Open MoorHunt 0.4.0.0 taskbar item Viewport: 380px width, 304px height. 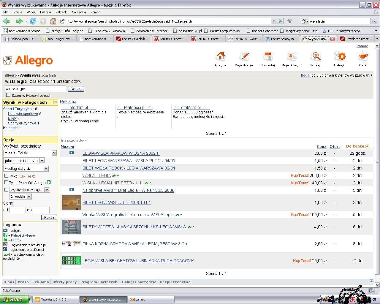tap(56, 300)
